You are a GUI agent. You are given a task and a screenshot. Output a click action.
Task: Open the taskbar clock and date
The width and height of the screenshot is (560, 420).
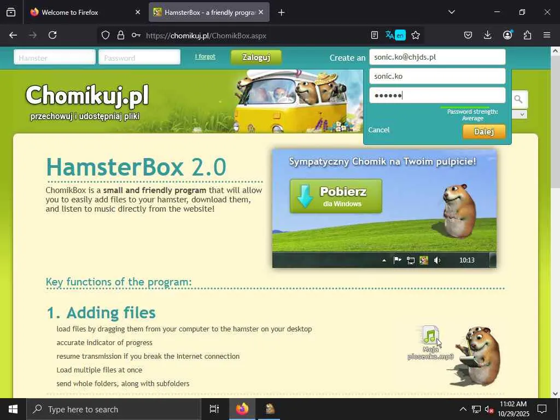513,409
